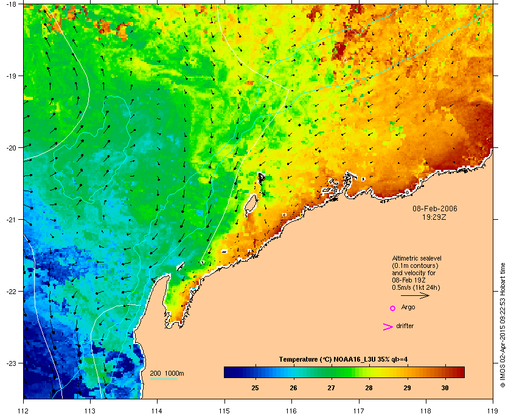The image size is (511, 414).
Task: Click the temperature colorbar at 28 degrees
Action: 369,372
